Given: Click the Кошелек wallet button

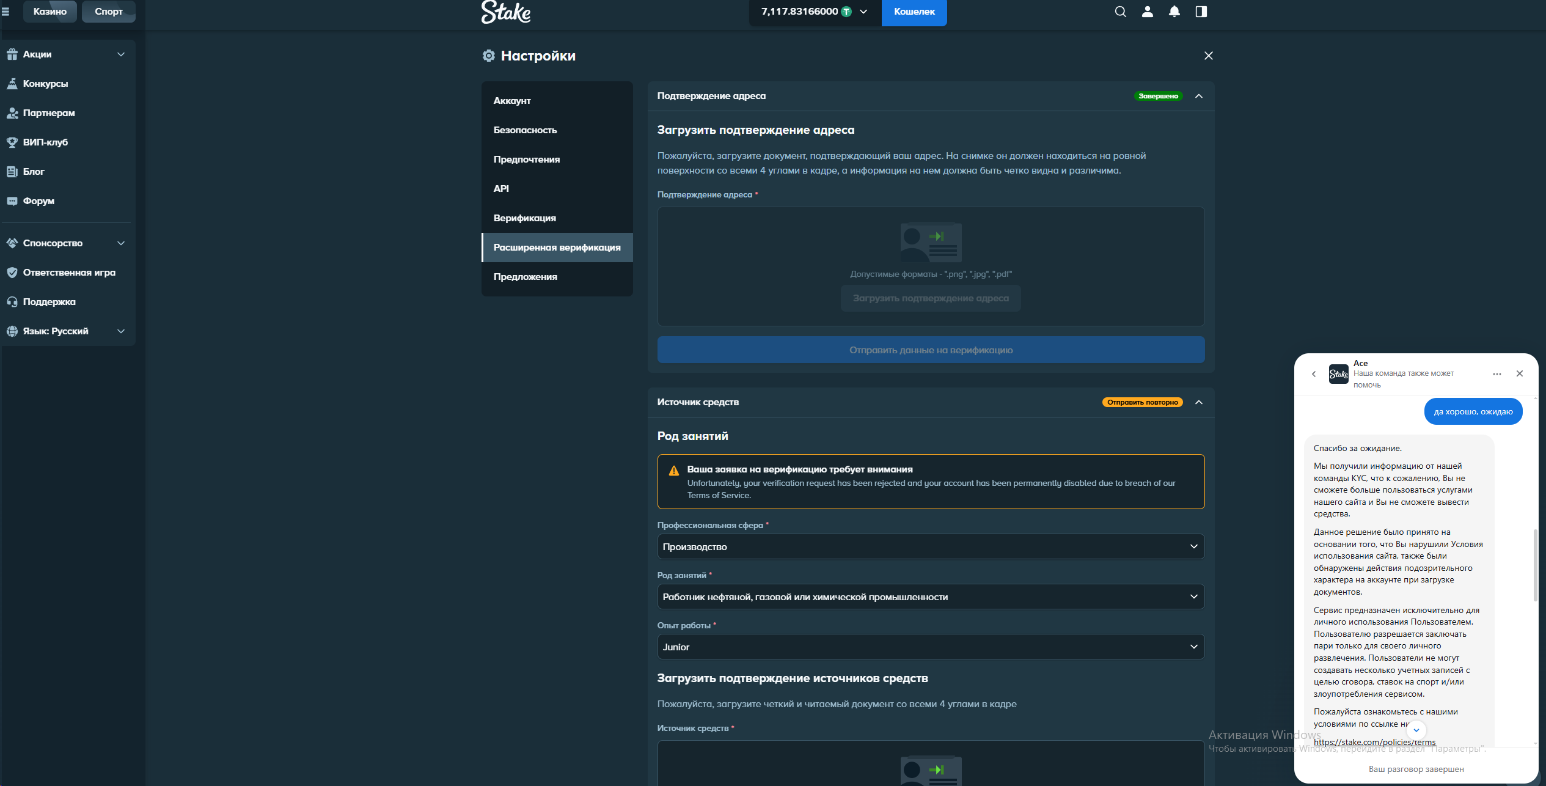Looking at the screenshot, I should point(914,12).
